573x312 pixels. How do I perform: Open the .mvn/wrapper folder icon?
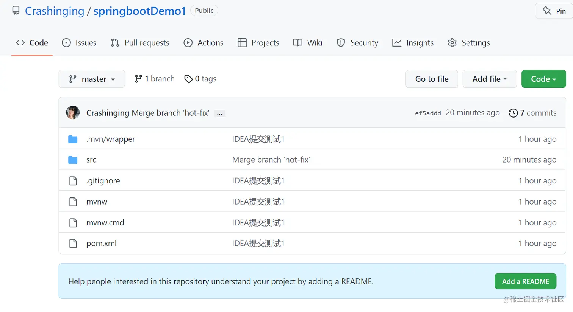pyautogui.click(x=73, y=139)
